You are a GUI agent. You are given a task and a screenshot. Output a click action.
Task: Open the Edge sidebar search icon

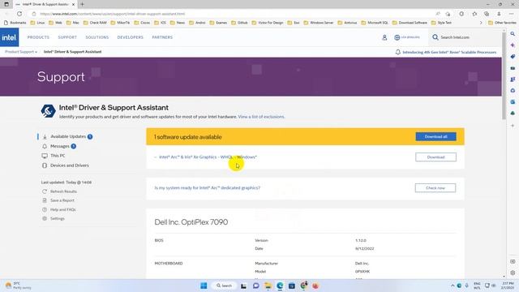coord(513,34)
